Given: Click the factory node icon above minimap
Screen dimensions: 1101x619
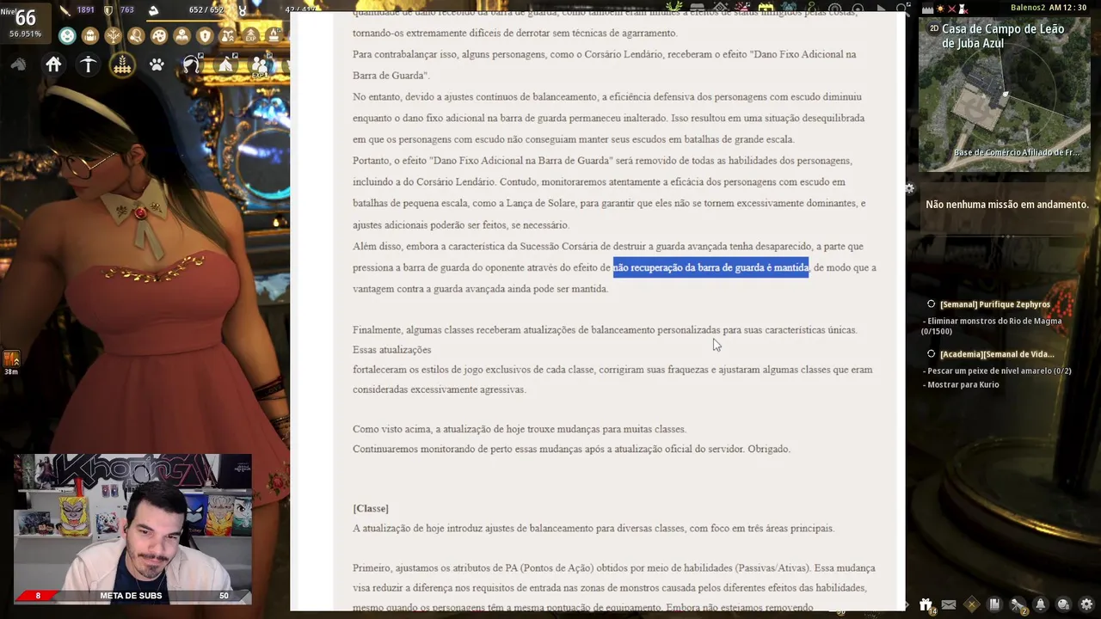Looking at the screenshot, I should point(927,9).
